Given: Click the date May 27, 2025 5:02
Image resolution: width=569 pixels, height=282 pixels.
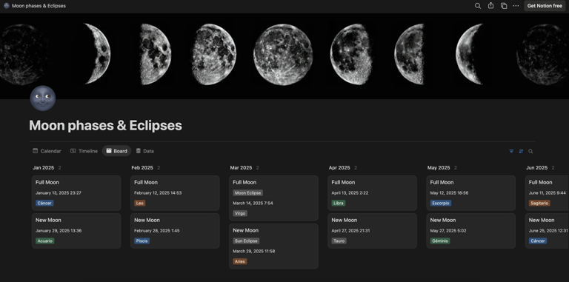Looking at the screenshot, I should (448, 230).
